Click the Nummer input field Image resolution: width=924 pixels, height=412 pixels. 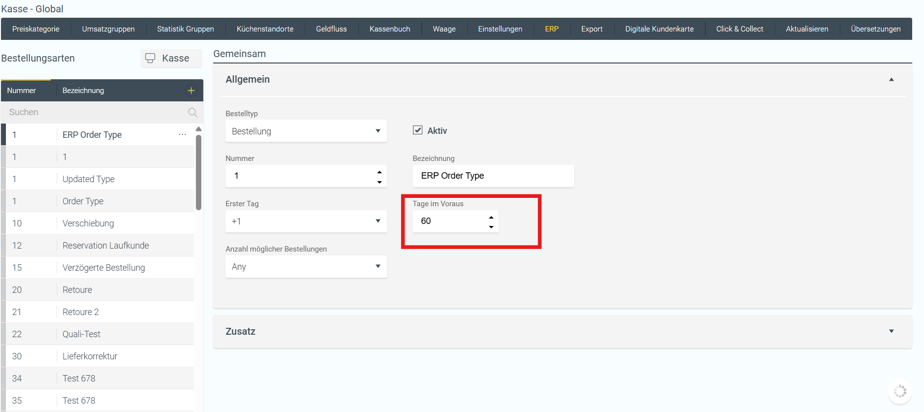306,176
